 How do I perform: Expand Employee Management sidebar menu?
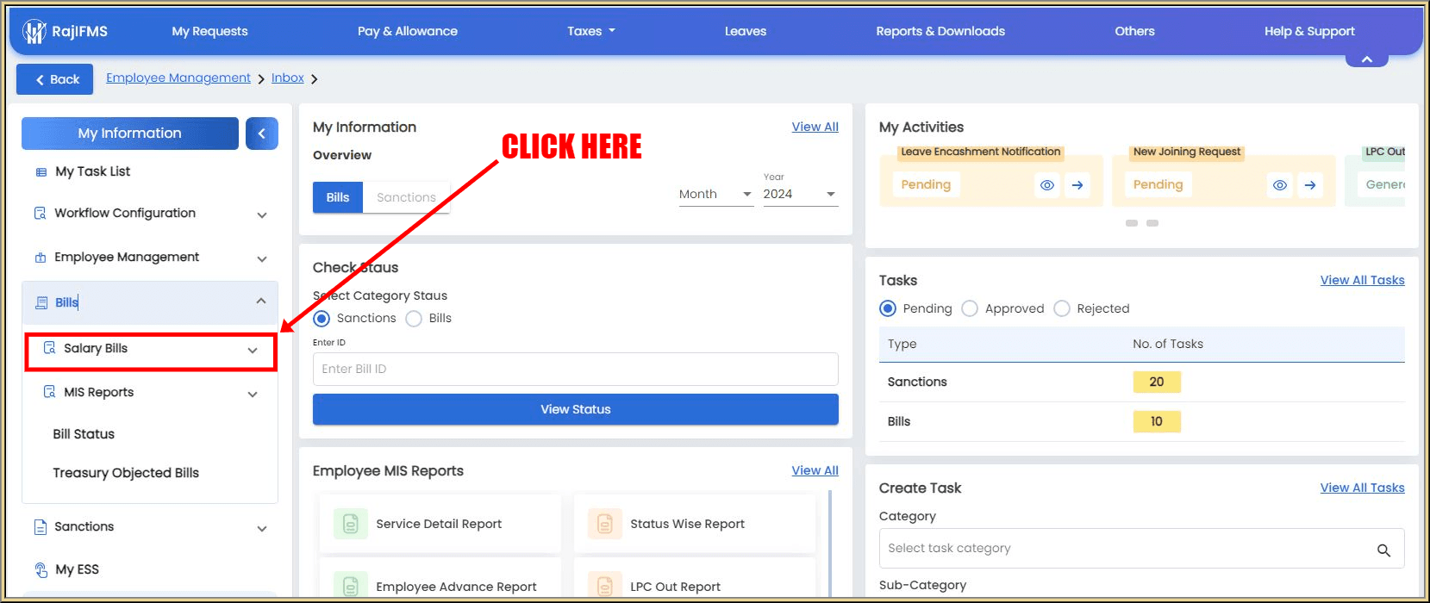[262, 259]
